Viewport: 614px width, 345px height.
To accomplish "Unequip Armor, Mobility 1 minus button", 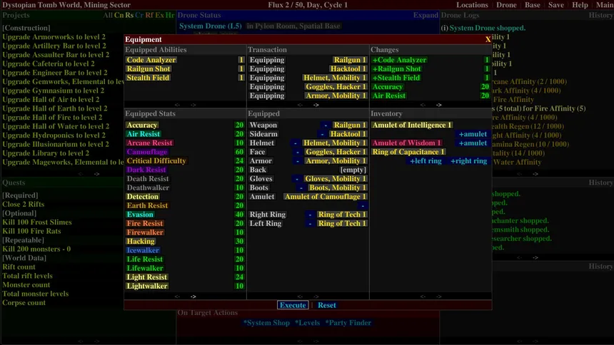I will (x=298, y=161).
